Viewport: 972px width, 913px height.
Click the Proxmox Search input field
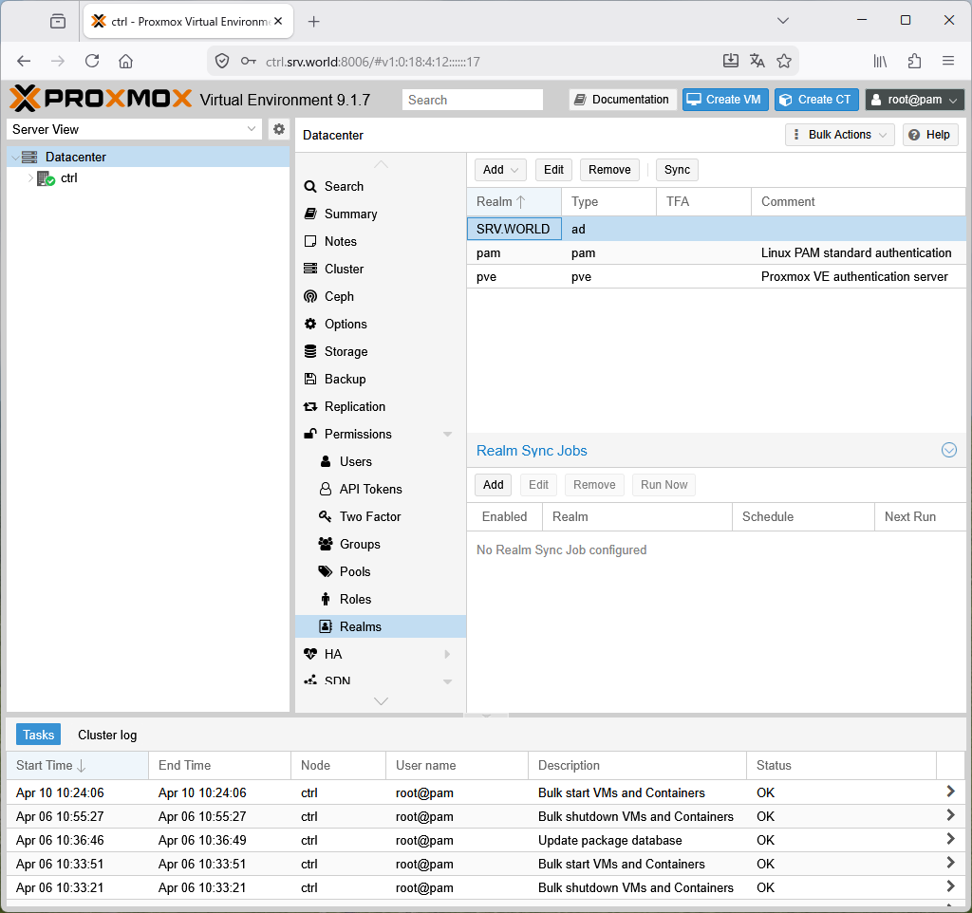click(473, 100)
